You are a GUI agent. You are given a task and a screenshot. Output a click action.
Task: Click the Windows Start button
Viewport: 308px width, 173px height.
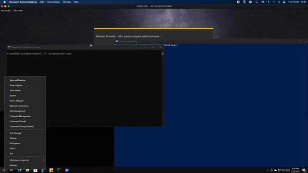[3, 170]
